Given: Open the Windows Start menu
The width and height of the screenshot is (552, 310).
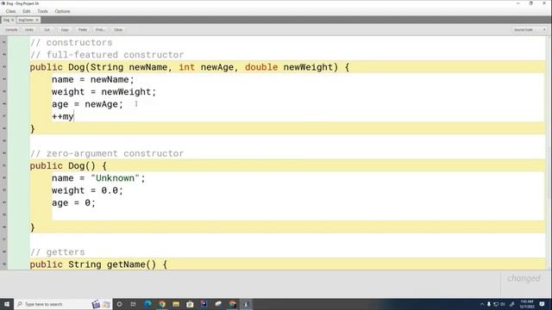Looking at the screenshot, I should point(7,304).
